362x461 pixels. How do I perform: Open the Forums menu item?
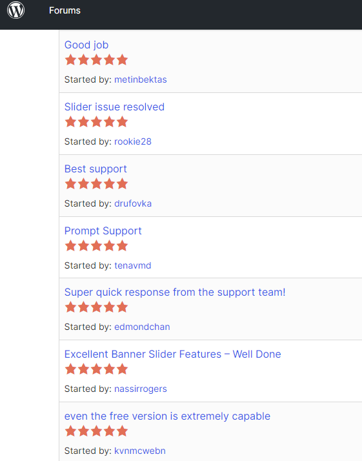coord(65,10)
